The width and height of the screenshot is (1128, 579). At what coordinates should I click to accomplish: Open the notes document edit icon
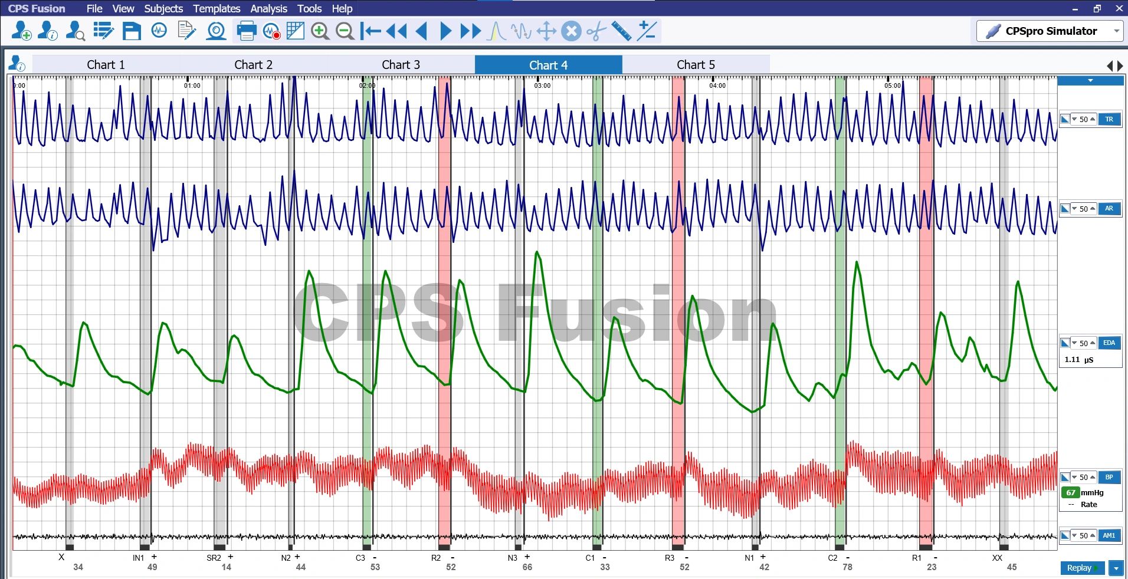(187, 31)
